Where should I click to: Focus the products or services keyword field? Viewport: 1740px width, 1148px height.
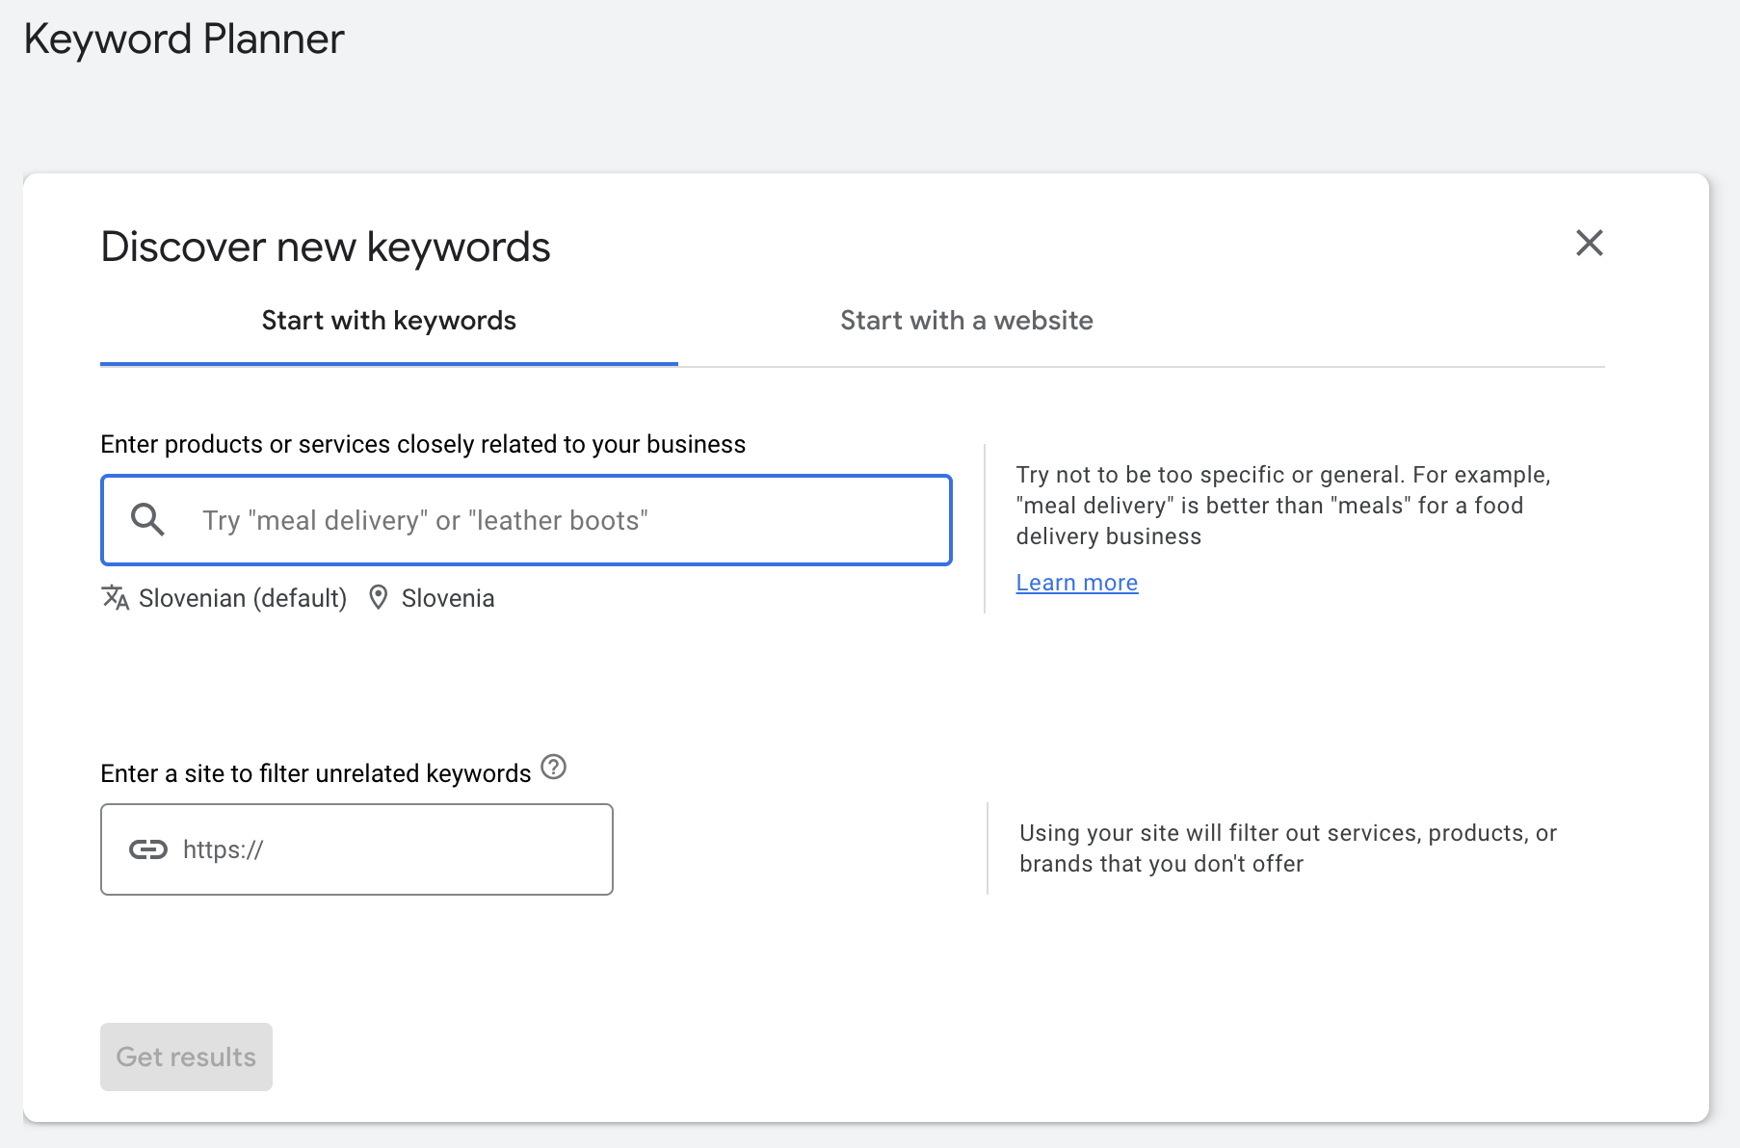click(x=526, y=520)
